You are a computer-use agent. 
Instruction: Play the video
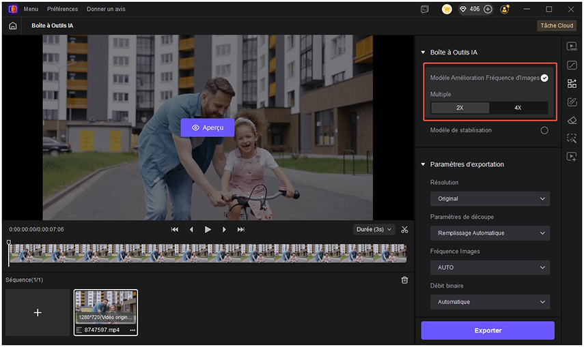click(x=208, y=230)
